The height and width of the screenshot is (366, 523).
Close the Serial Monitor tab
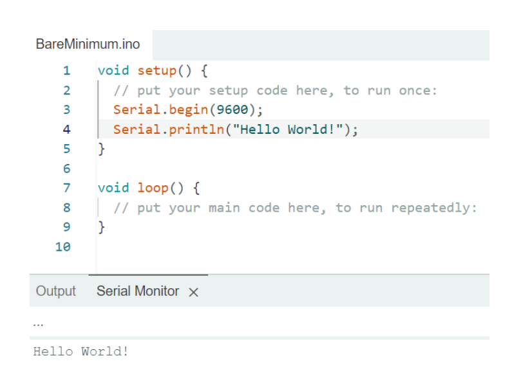point(193,292)
